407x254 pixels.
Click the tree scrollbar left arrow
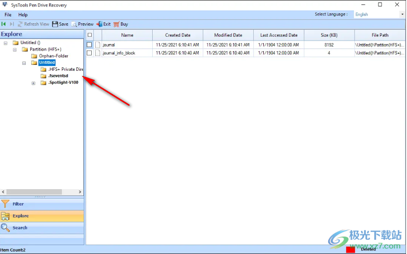tap(3, 192)
